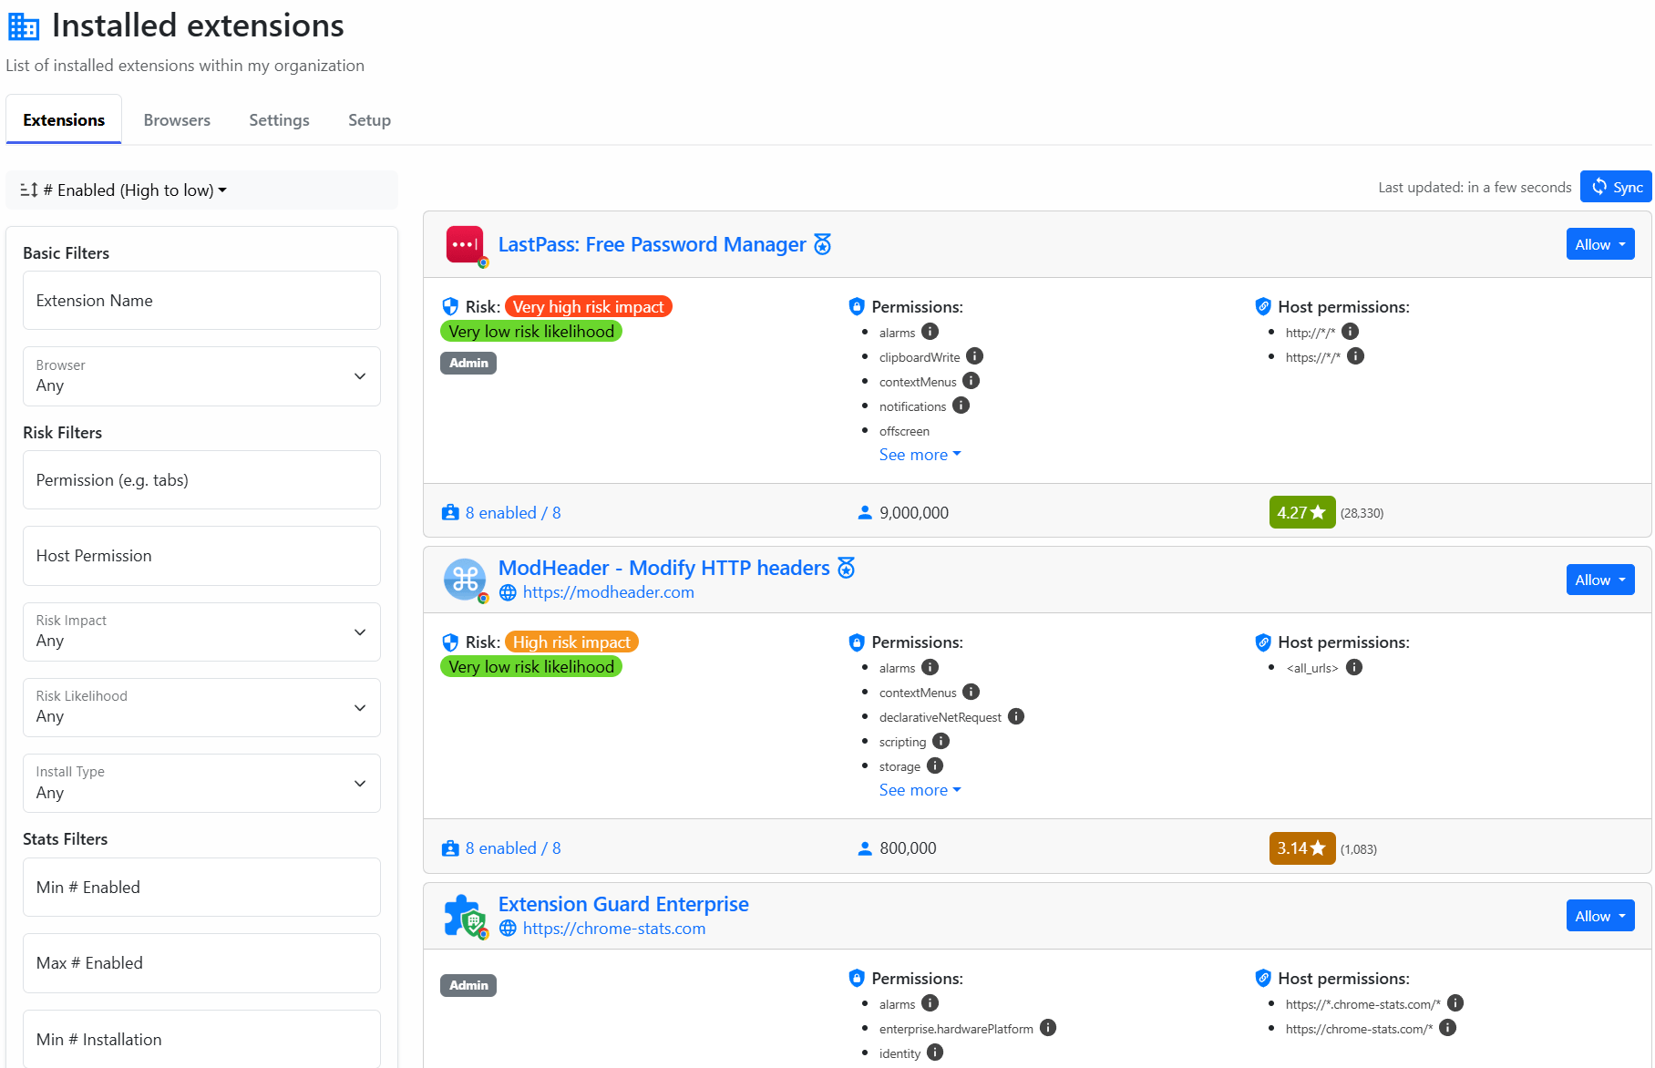The image size is (1655, 1068).
Task: Click 8 enabled / 8 link under LastPass
Action: coord(513,513)
